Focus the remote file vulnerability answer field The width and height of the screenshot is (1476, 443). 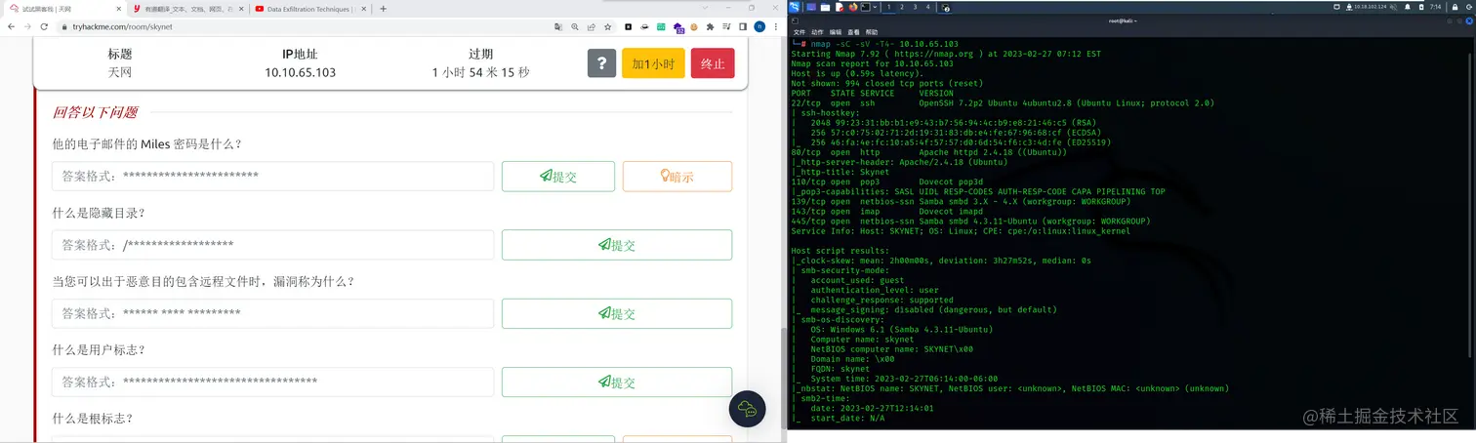[x=272, y=313]
